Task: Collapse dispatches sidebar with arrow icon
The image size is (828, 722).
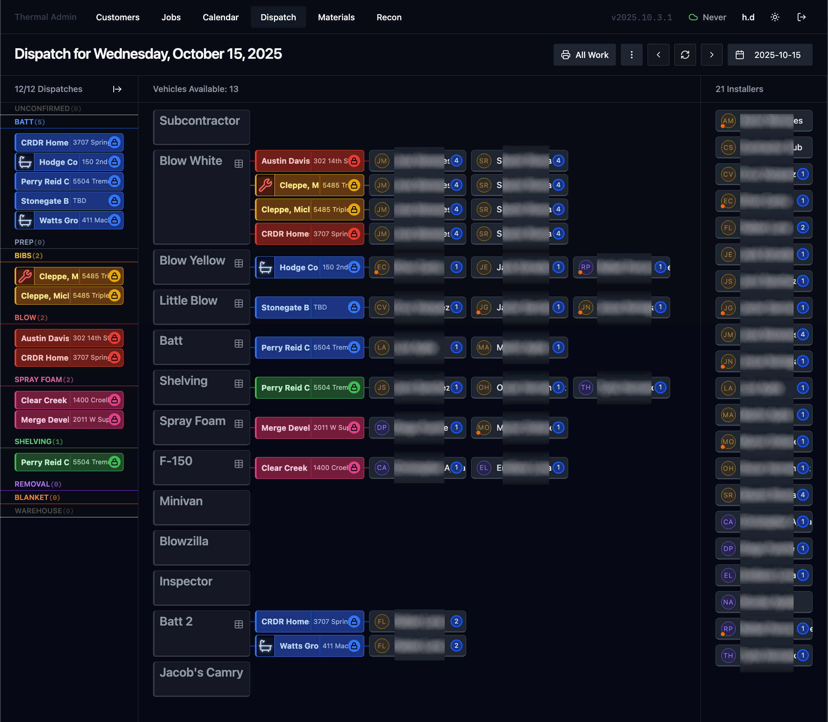Action: click(117, 89)
